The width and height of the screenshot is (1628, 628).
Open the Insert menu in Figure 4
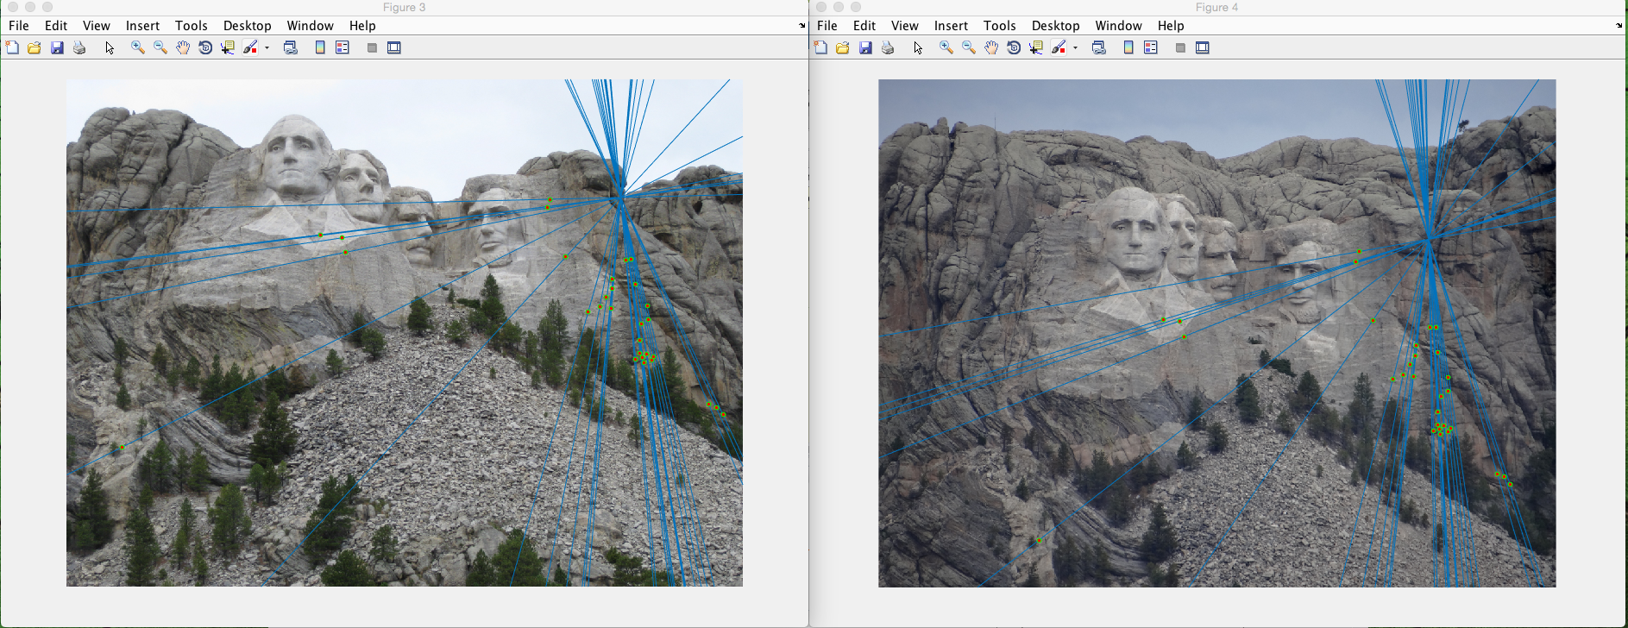click(x=951, y=26)
